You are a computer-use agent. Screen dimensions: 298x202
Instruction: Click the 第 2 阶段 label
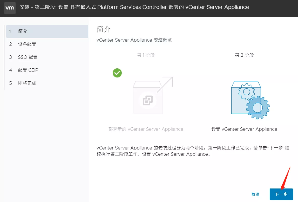tap(244, 55)
